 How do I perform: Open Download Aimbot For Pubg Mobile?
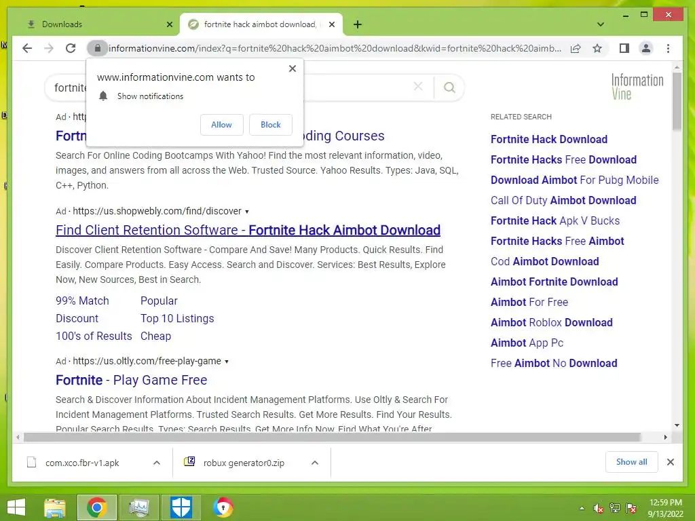pyautogui.click(x=574, y=180)
